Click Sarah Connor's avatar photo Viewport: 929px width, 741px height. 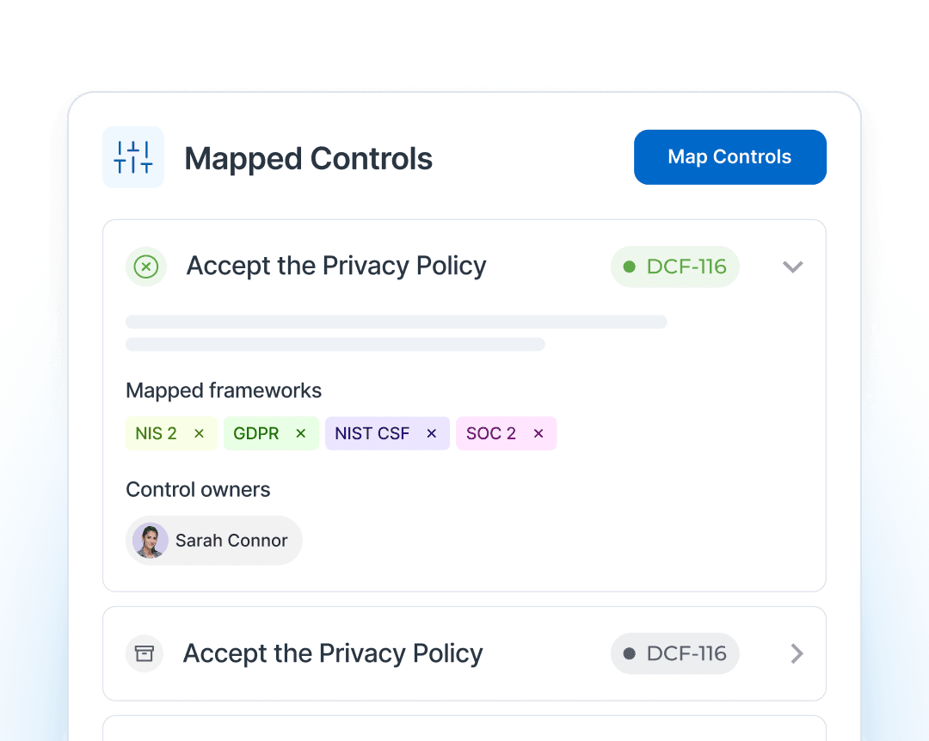(151, 541)
